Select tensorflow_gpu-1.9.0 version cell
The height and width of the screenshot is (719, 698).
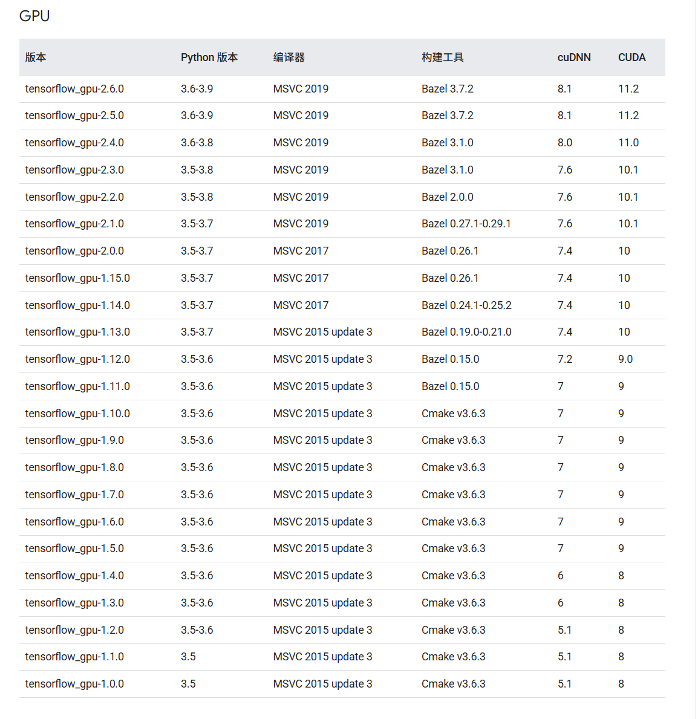74,440
